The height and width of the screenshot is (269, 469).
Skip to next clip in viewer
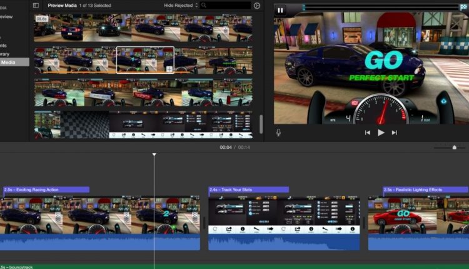click(394, 133)
